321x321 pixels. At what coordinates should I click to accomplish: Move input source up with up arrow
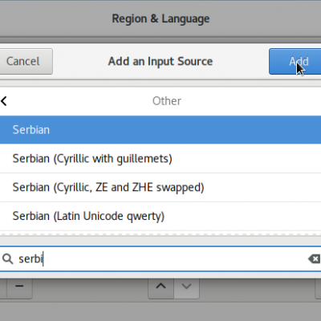[160, 286]
